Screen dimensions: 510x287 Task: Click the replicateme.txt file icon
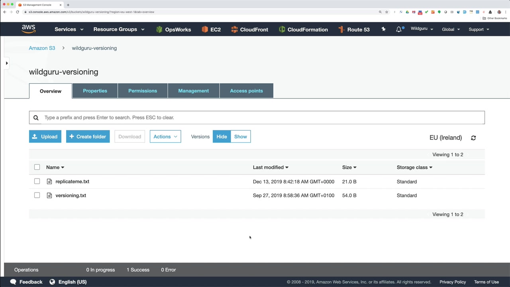tap(49, 181)
